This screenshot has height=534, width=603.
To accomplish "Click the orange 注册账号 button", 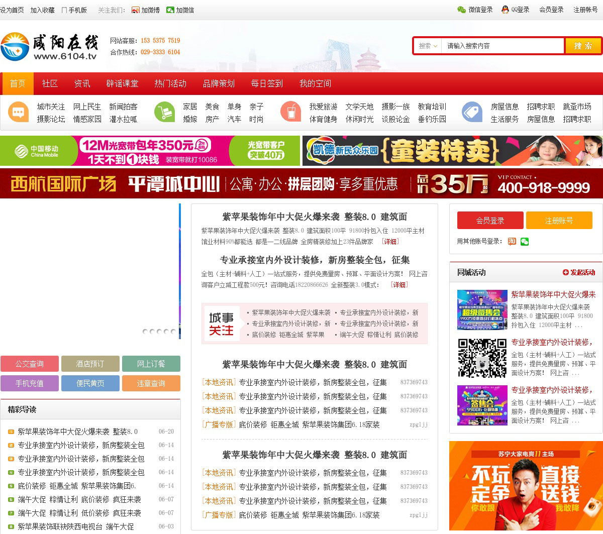I will coord(559,221).
